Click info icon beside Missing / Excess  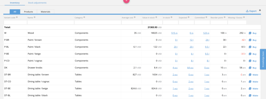pos(244,17)
